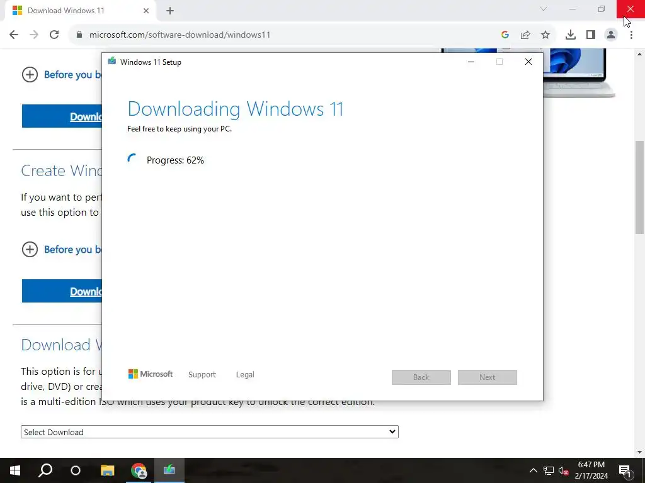Open the taskbar clock and date
This screenshot has width=645, height=483.
tap(591, 470)
